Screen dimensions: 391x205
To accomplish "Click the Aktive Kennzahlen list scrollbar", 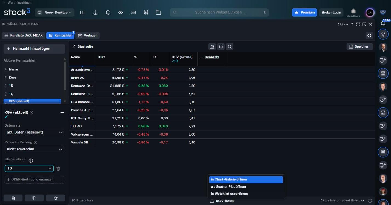I will pos(65,76).
